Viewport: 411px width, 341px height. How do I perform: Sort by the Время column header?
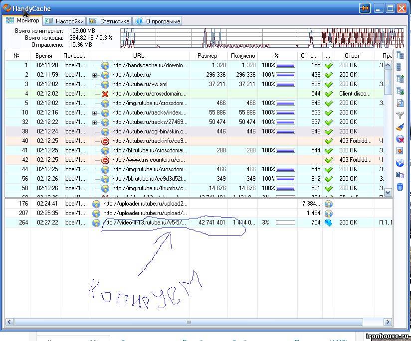tap(45, 55)
